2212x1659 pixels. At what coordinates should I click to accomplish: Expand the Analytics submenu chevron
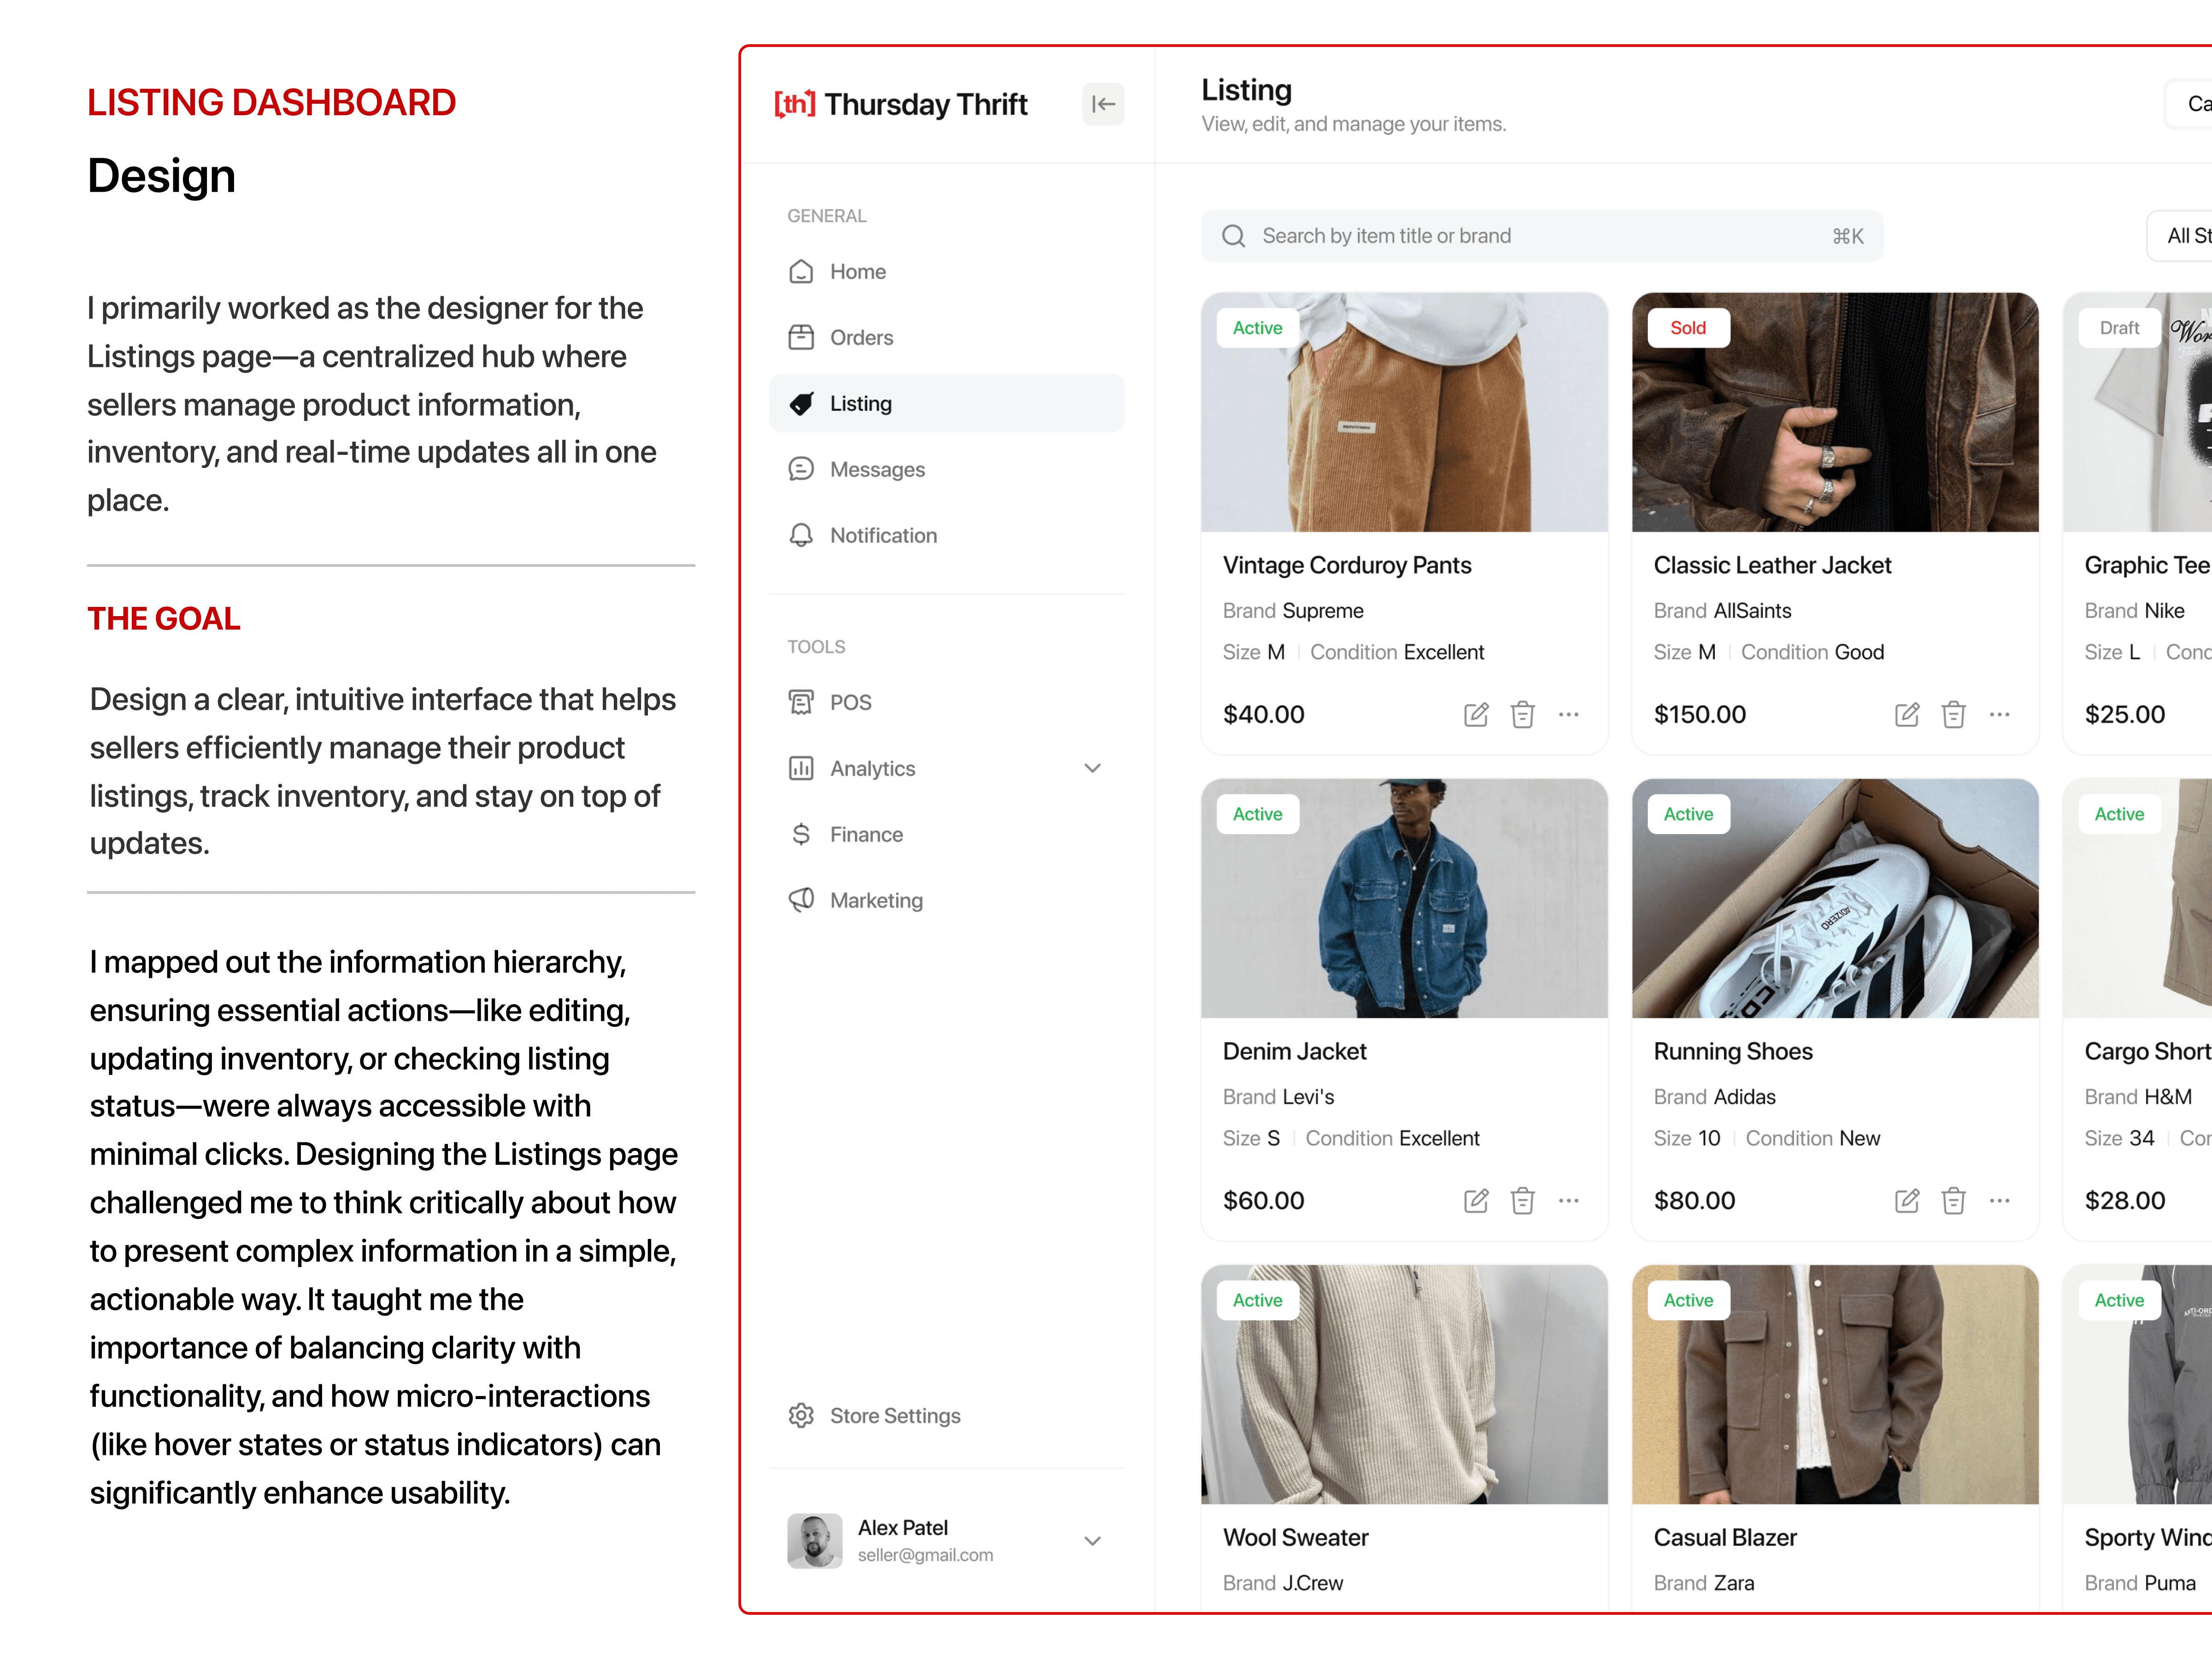click(1092, 768)
